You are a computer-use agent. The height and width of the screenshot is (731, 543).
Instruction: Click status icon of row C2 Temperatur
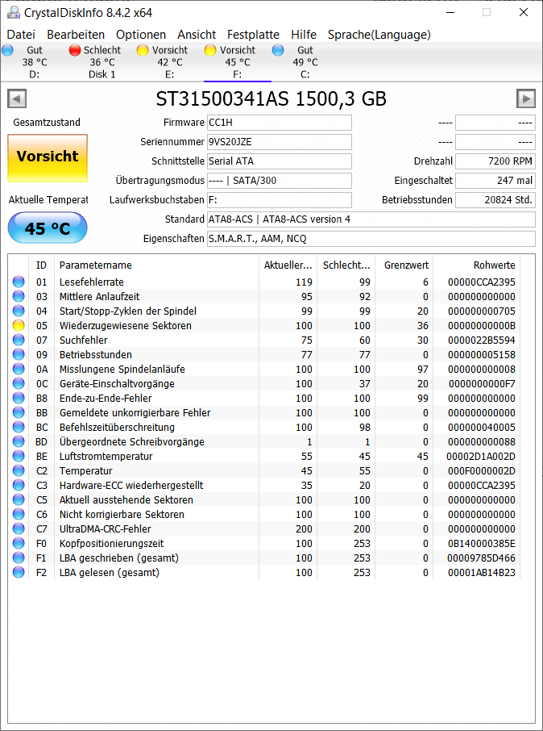point(19,471)
